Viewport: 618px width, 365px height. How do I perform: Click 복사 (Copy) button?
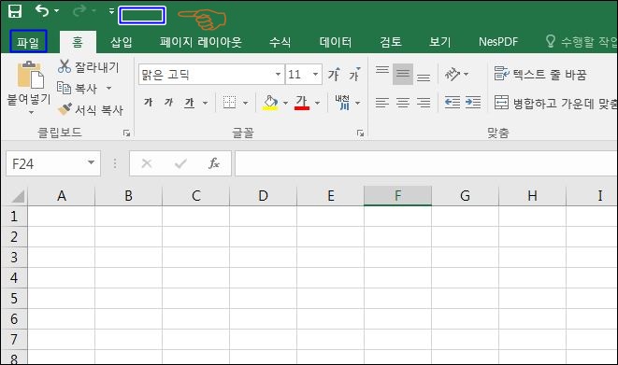78,88
